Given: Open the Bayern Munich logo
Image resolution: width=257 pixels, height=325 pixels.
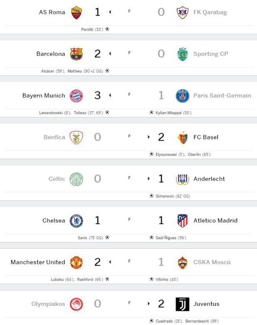Looking at the screenshot, I should (76, 96).
